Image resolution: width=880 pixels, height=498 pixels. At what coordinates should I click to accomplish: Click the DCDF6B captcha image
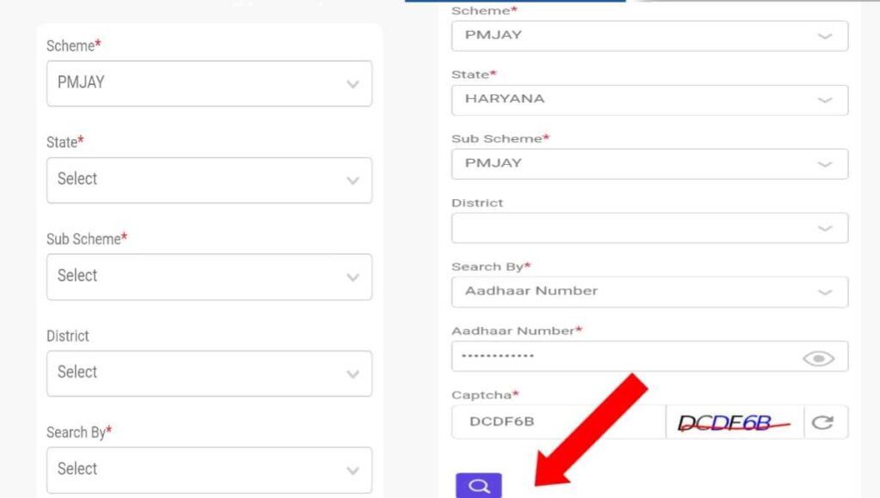pos(735,422)
